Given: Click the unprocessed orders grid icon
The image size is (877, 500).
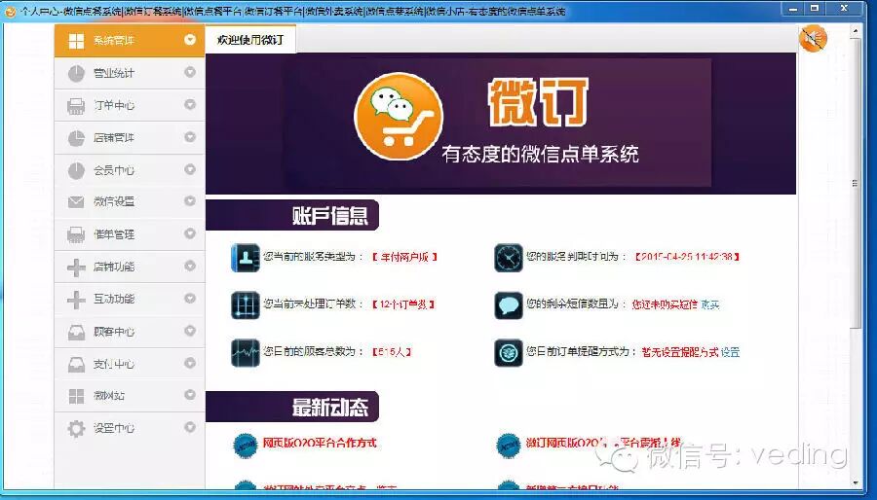Looking at the screenshot, I should point(245,304).
